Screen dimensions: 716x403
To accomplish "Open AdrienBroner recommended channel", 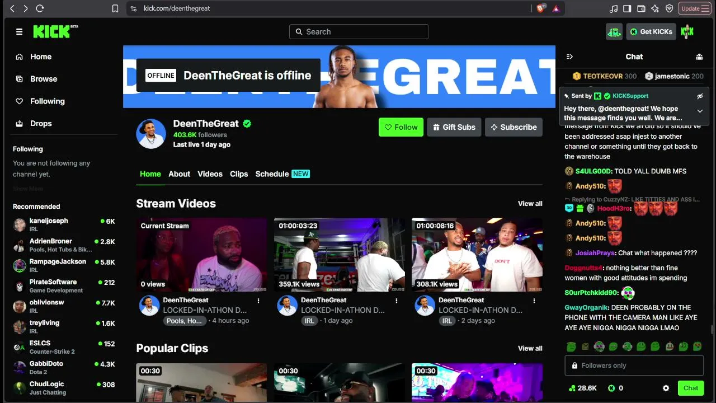I will (x=64, y=245).
